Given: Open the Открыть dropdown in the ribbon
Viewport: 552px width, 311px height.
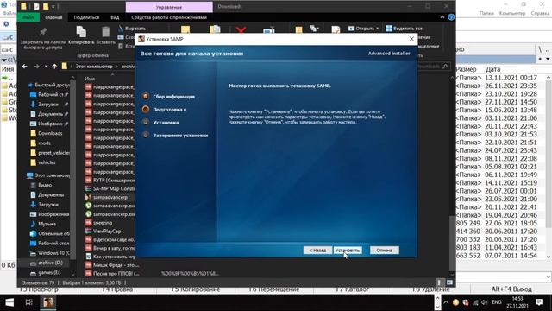Looking at the screenshot, I should pos(364,29).
